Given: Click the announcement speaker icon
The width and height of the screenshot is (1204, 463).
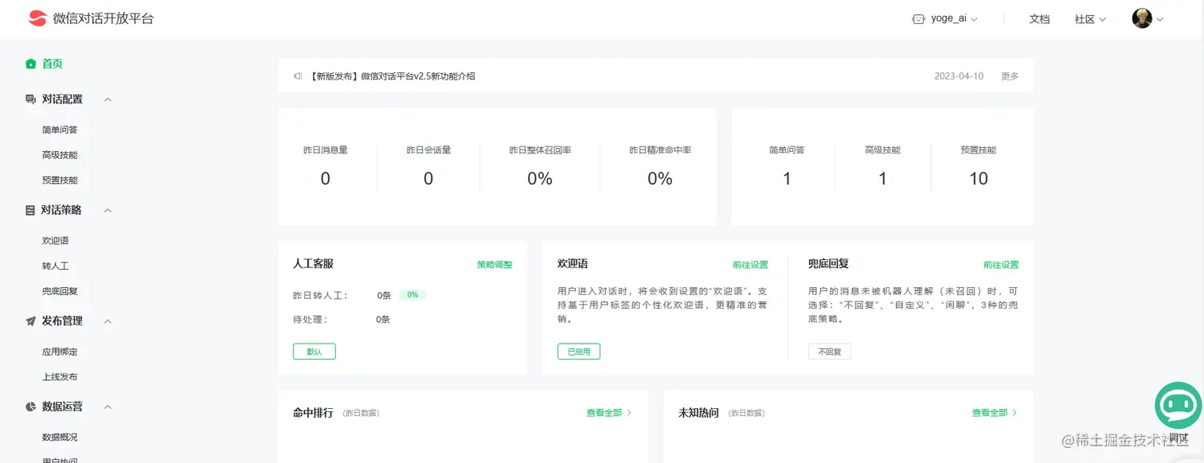Looking at the screenshot, I should [x=298, y=76].
